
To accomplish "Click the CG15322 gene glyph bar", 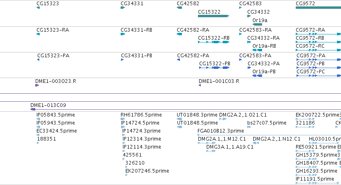I will tap(214, 16).
